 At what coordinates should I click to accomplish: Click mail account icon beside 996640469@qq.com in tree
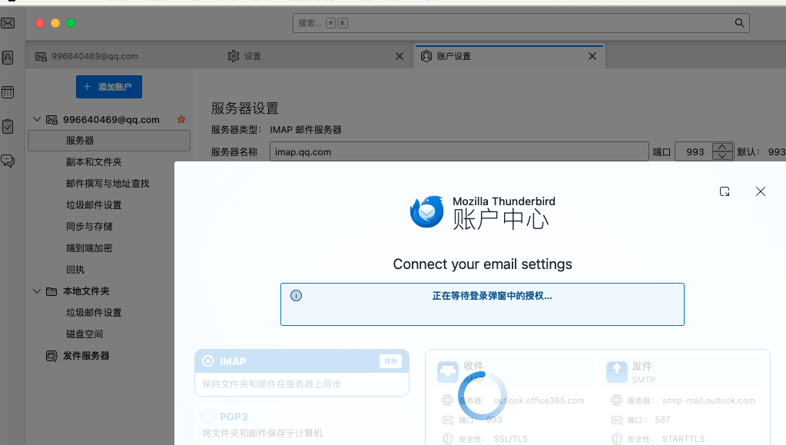pyautogui.click(x=51, y=119)
